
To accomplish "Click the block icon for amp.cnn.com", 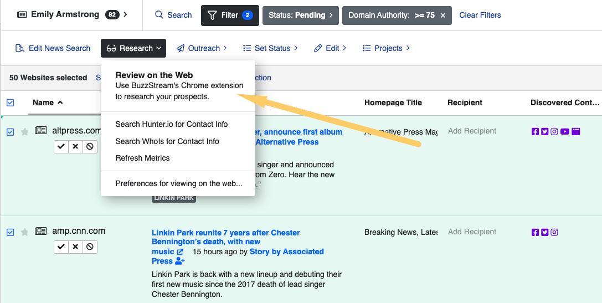I will [90, 246].
